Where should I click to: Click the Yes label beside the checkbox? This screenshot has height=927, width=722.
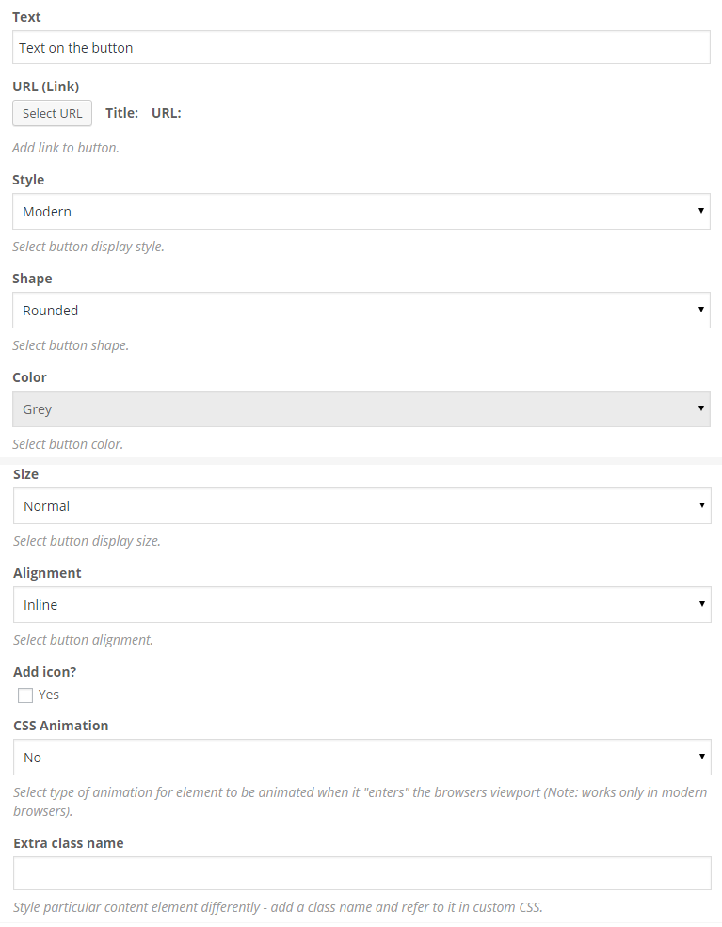[x=49, y=695]
